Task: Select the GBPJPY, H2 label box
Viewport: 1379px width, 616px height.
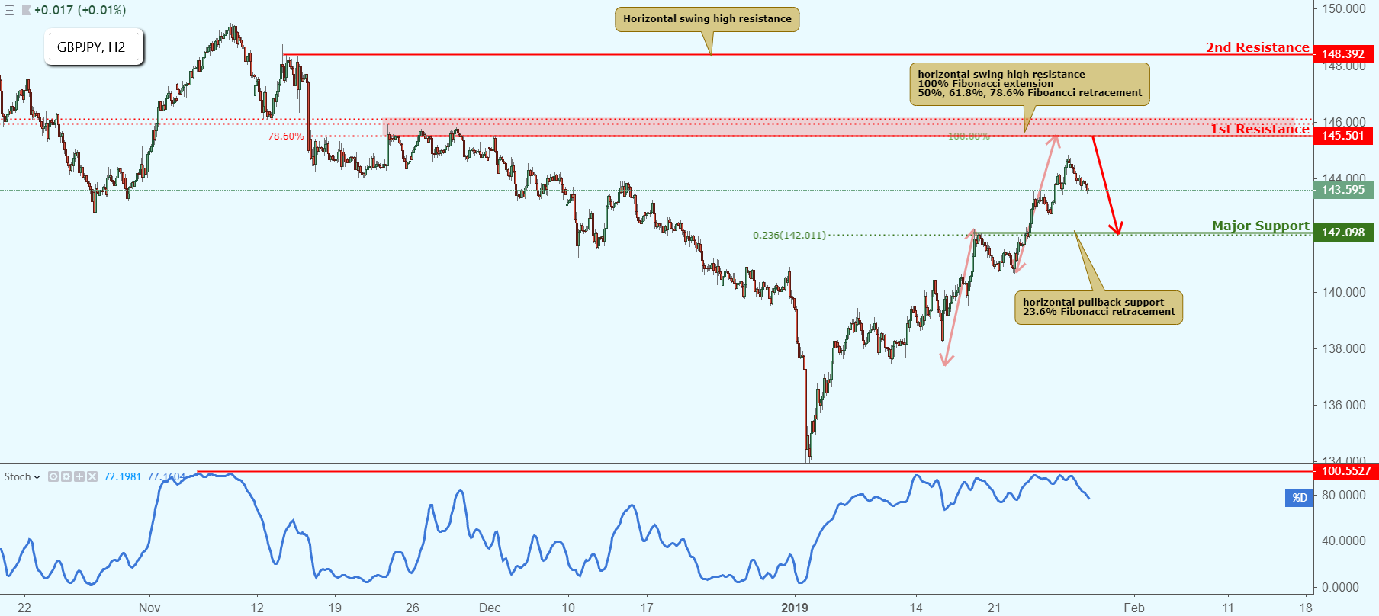Action: tap(94, 47)
